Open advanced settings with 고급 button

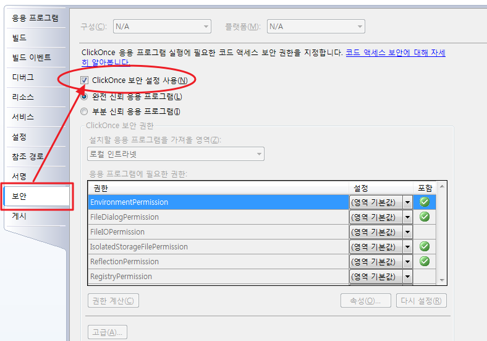[108, 332]
